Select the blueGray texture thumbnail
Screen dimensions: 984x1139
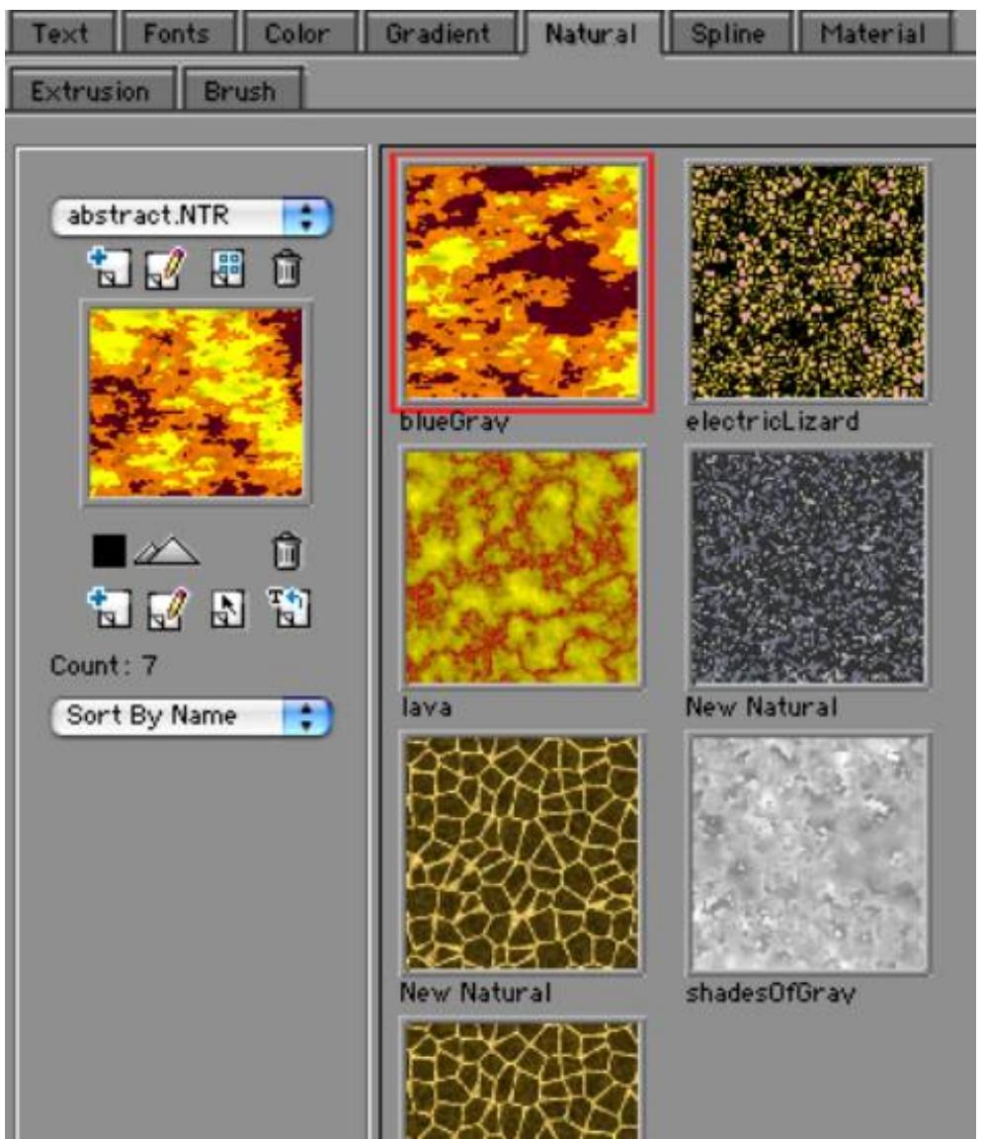pos(523,282)
